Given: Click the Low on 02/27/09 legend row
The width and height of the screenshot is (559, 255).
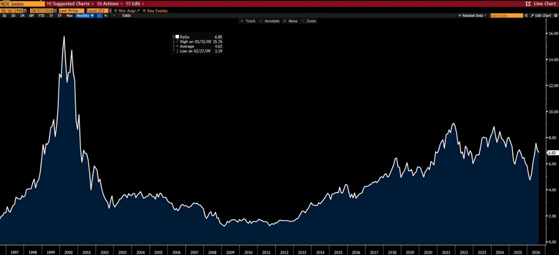Looking at the screenshot, I should (199, 51).
